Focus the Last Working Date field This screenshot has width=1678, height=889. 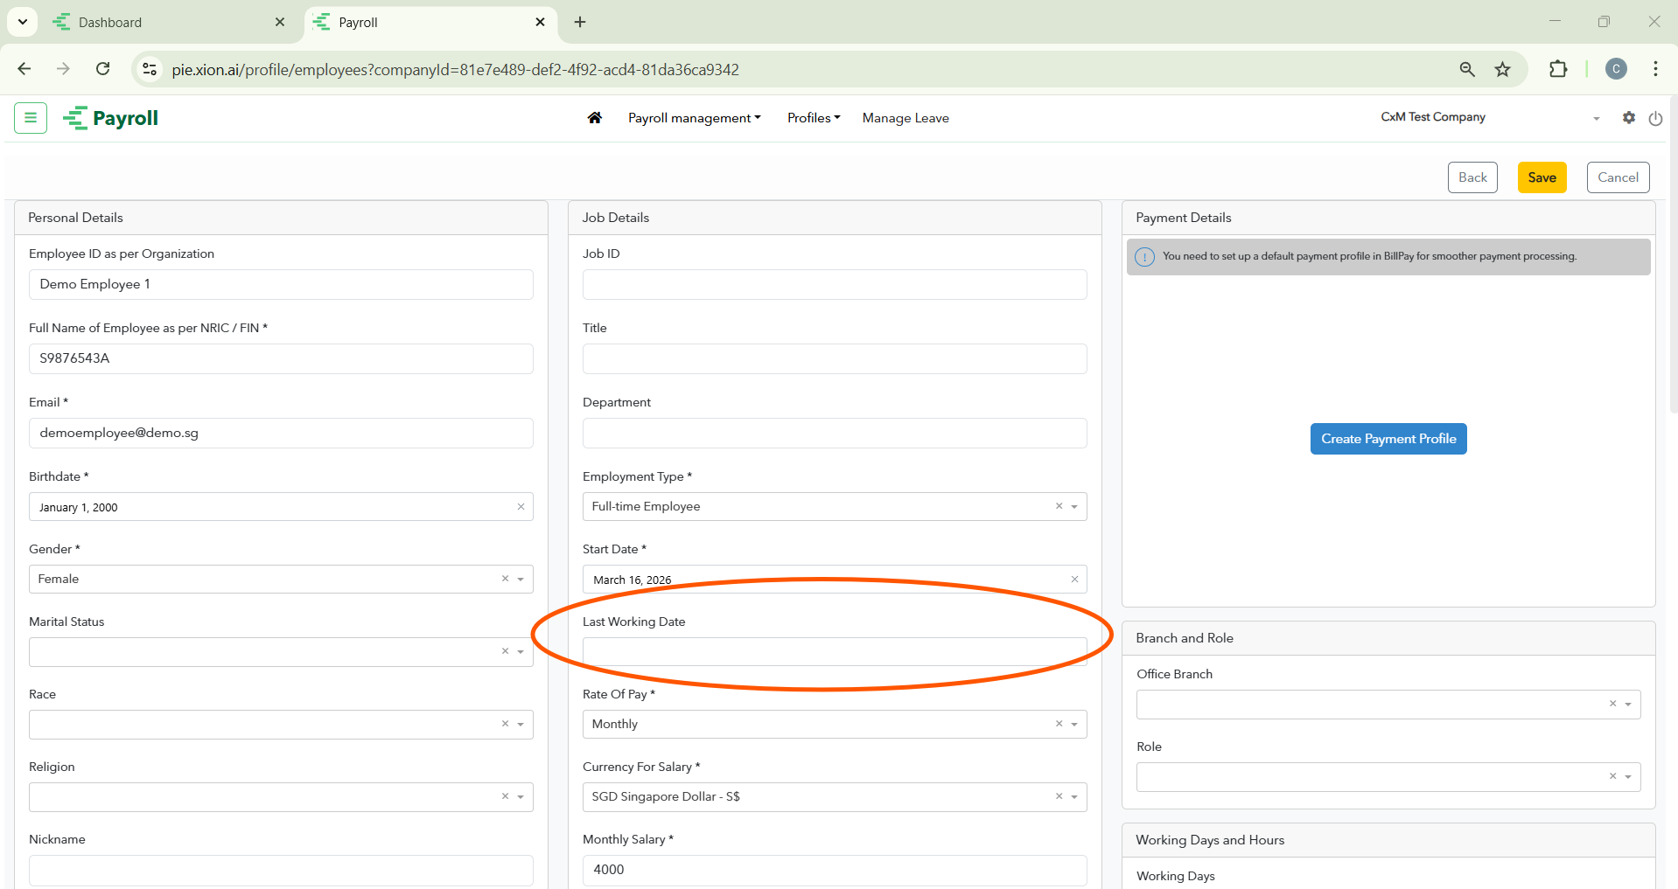click(x=834, y=652)
